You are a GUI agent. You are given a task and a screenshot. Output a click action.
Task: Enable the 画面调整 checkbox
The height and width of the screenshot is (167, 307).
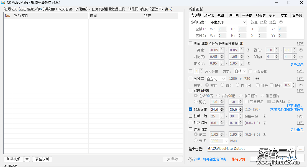(x=191, y=43)
